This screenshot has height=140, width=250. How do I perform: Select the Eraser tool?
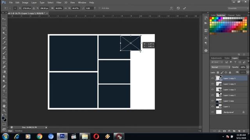4,67
